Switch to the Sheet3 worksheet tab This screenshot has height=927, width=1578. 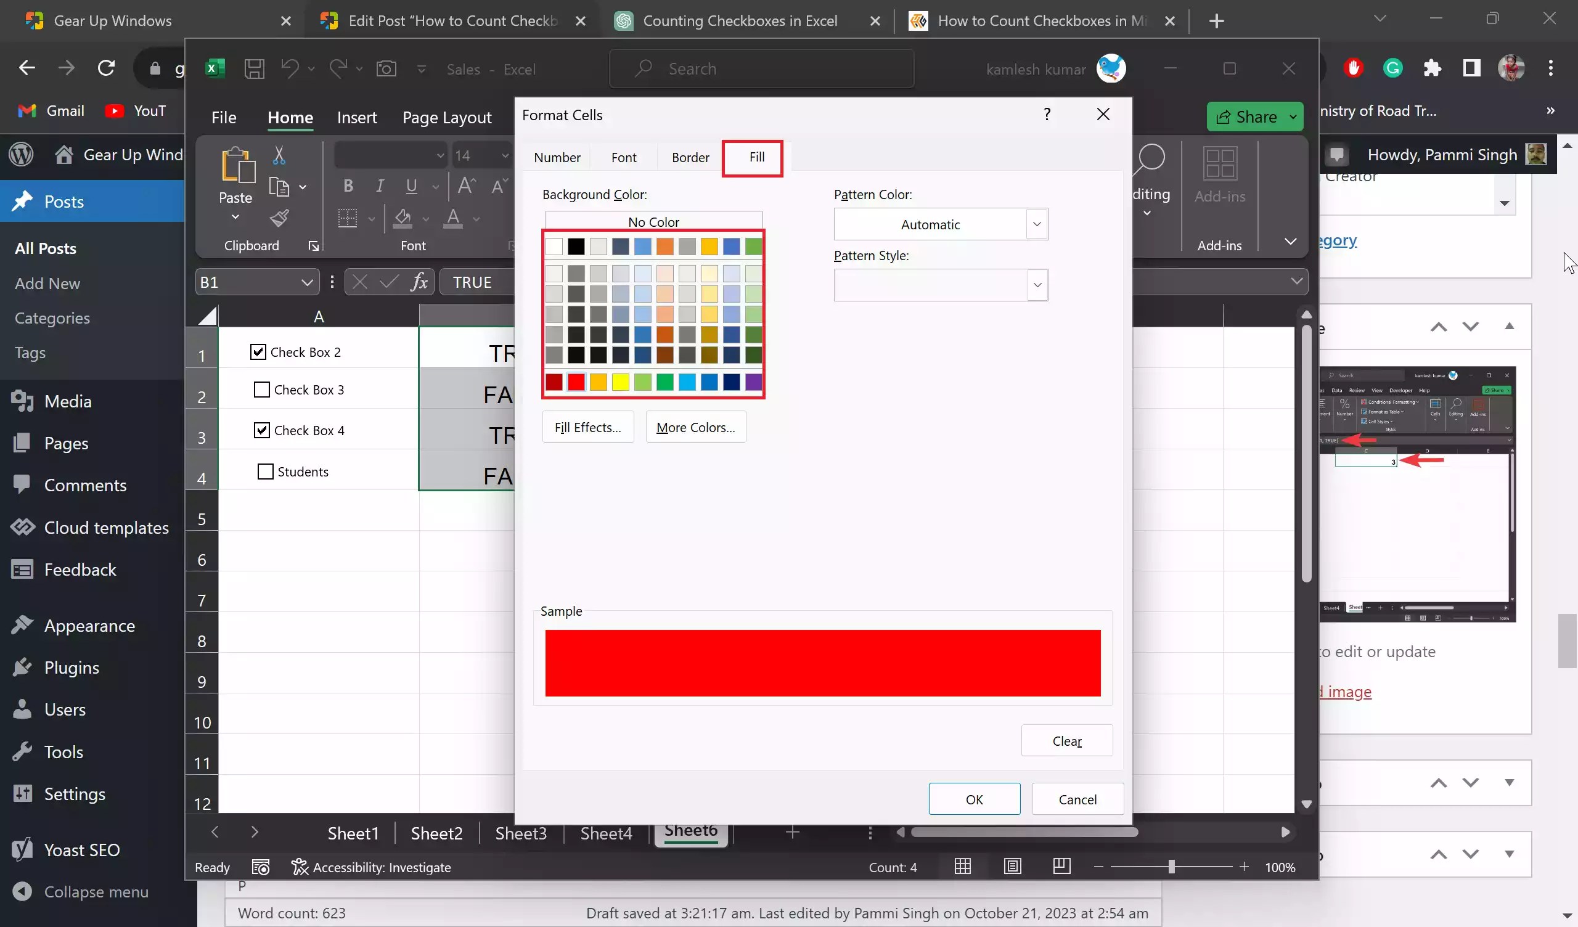coord(520,833)
